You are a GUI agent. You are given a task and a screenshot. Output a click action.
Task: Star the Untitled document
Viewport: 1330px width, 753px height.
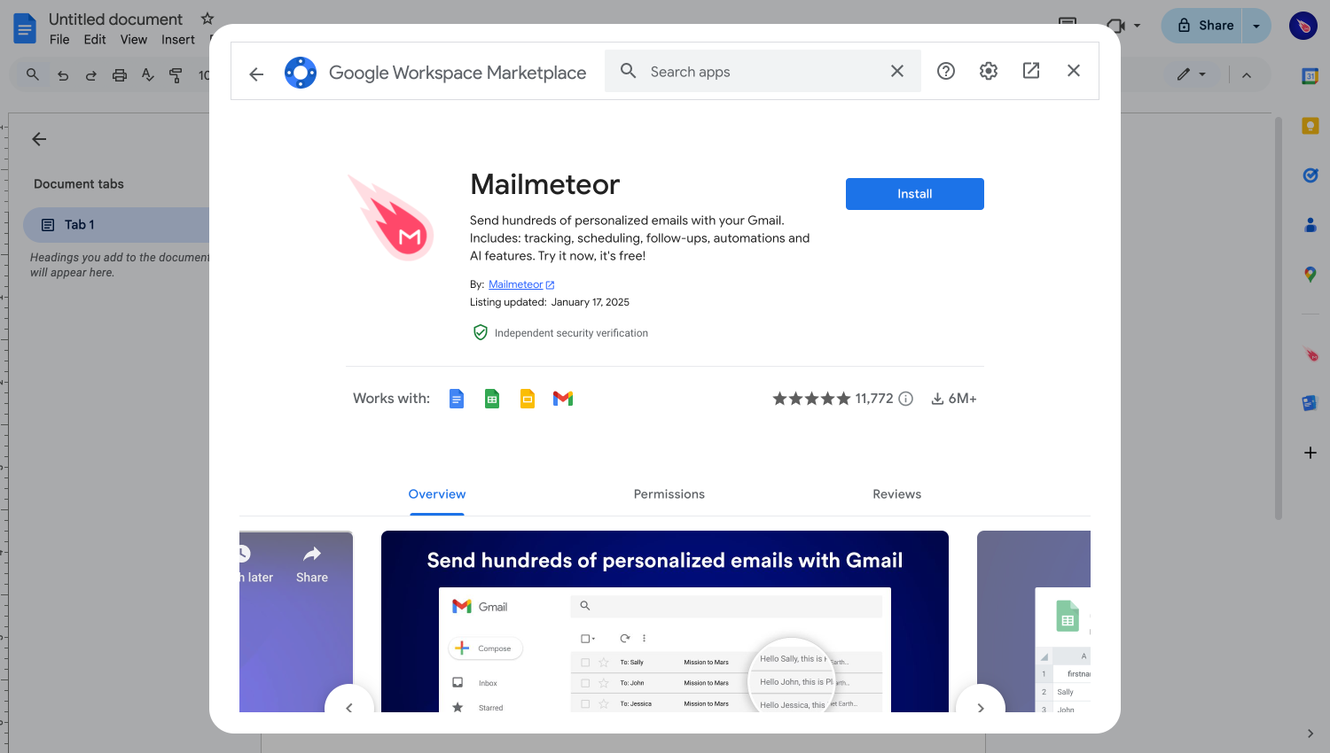tap(207, 19)
